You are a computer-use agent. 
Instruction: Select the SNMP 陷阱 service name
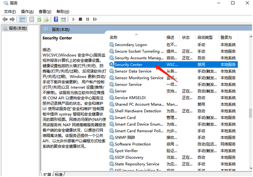[125, 138]
